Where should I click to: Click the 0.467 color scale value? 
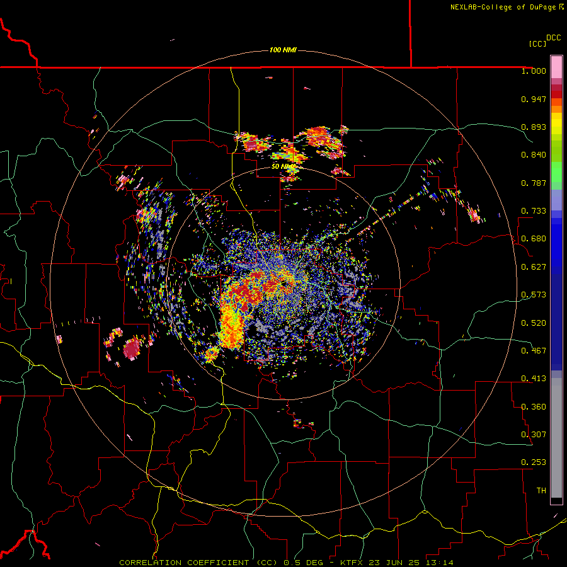point(534,351)
